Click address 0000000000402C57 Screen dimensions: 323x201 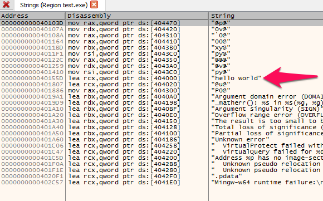click(x=32, y=183)
